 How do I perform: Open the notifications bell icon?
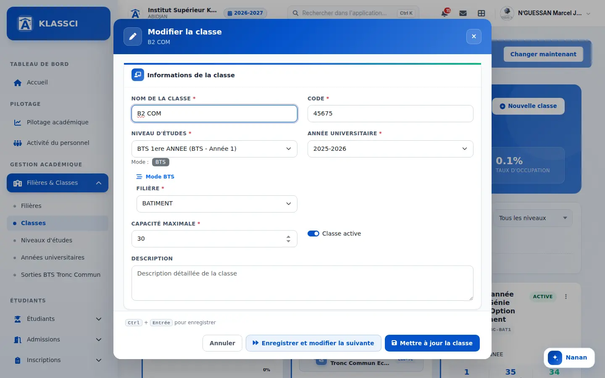(x=445, y=13)
